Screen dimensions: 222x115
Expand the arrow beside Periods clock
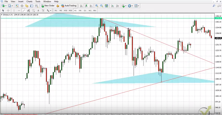[132, 6]
